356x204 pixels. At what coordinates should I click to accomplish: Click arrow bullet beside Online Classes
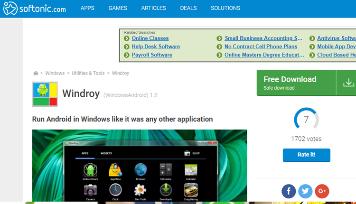pos(126,38)
